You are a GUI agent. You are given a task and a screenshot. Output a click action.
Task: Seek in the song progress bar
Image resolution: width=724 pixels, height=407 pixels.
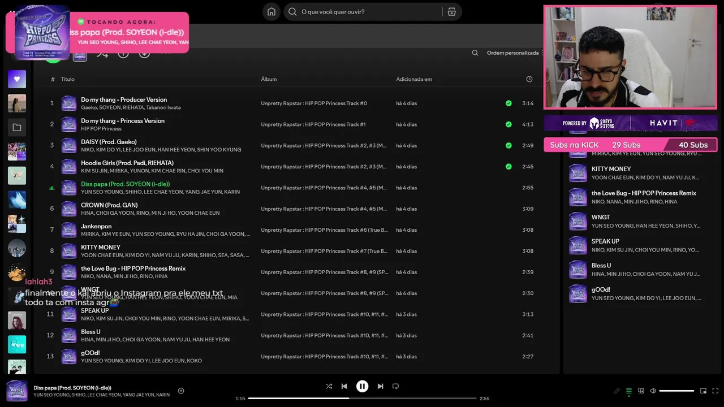362,398
